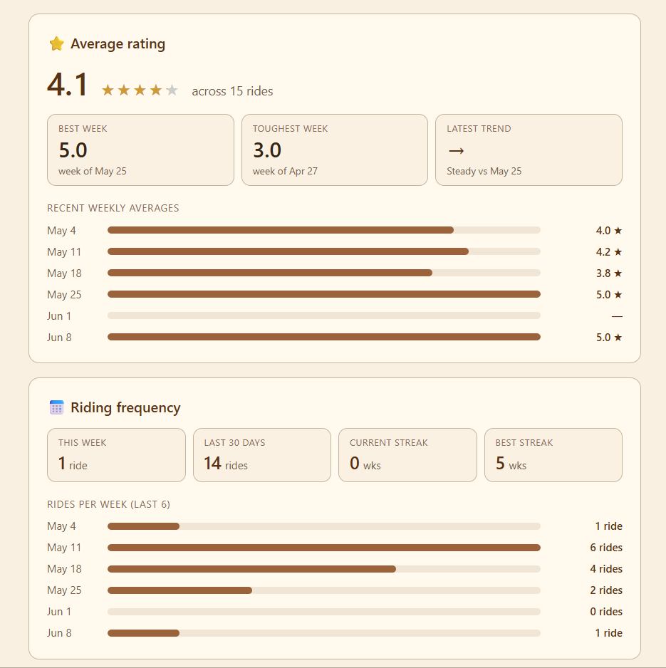Image resolution: width=666 pixels, height=668 pixels.
Task: Click the May 25 rides-per-week bar
Action: coord(324,590)
